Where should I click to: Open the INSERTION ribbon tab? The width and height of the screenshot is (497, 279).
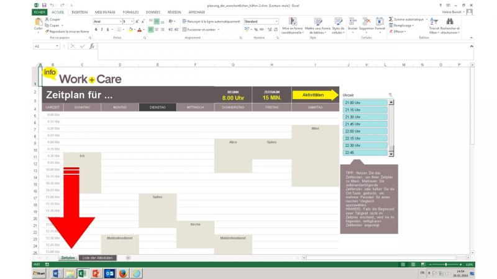pos(80,12)
